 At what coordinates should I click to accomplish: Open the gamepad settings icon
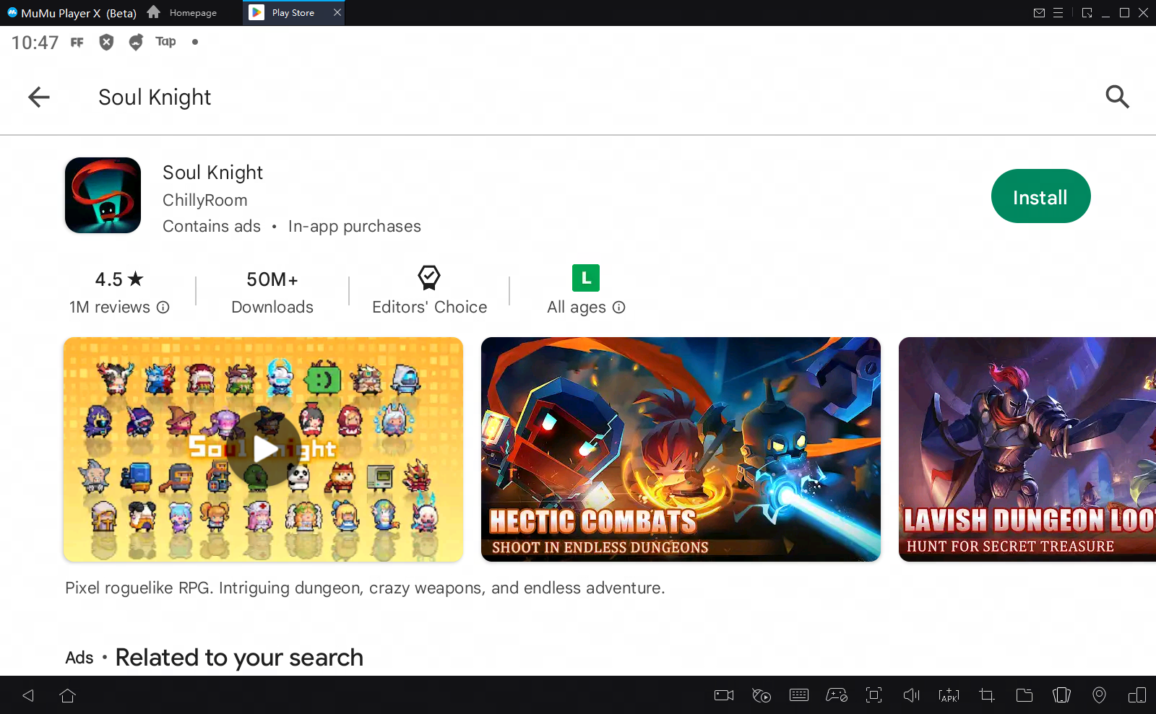pyautogui.click(x=837, y=695)
